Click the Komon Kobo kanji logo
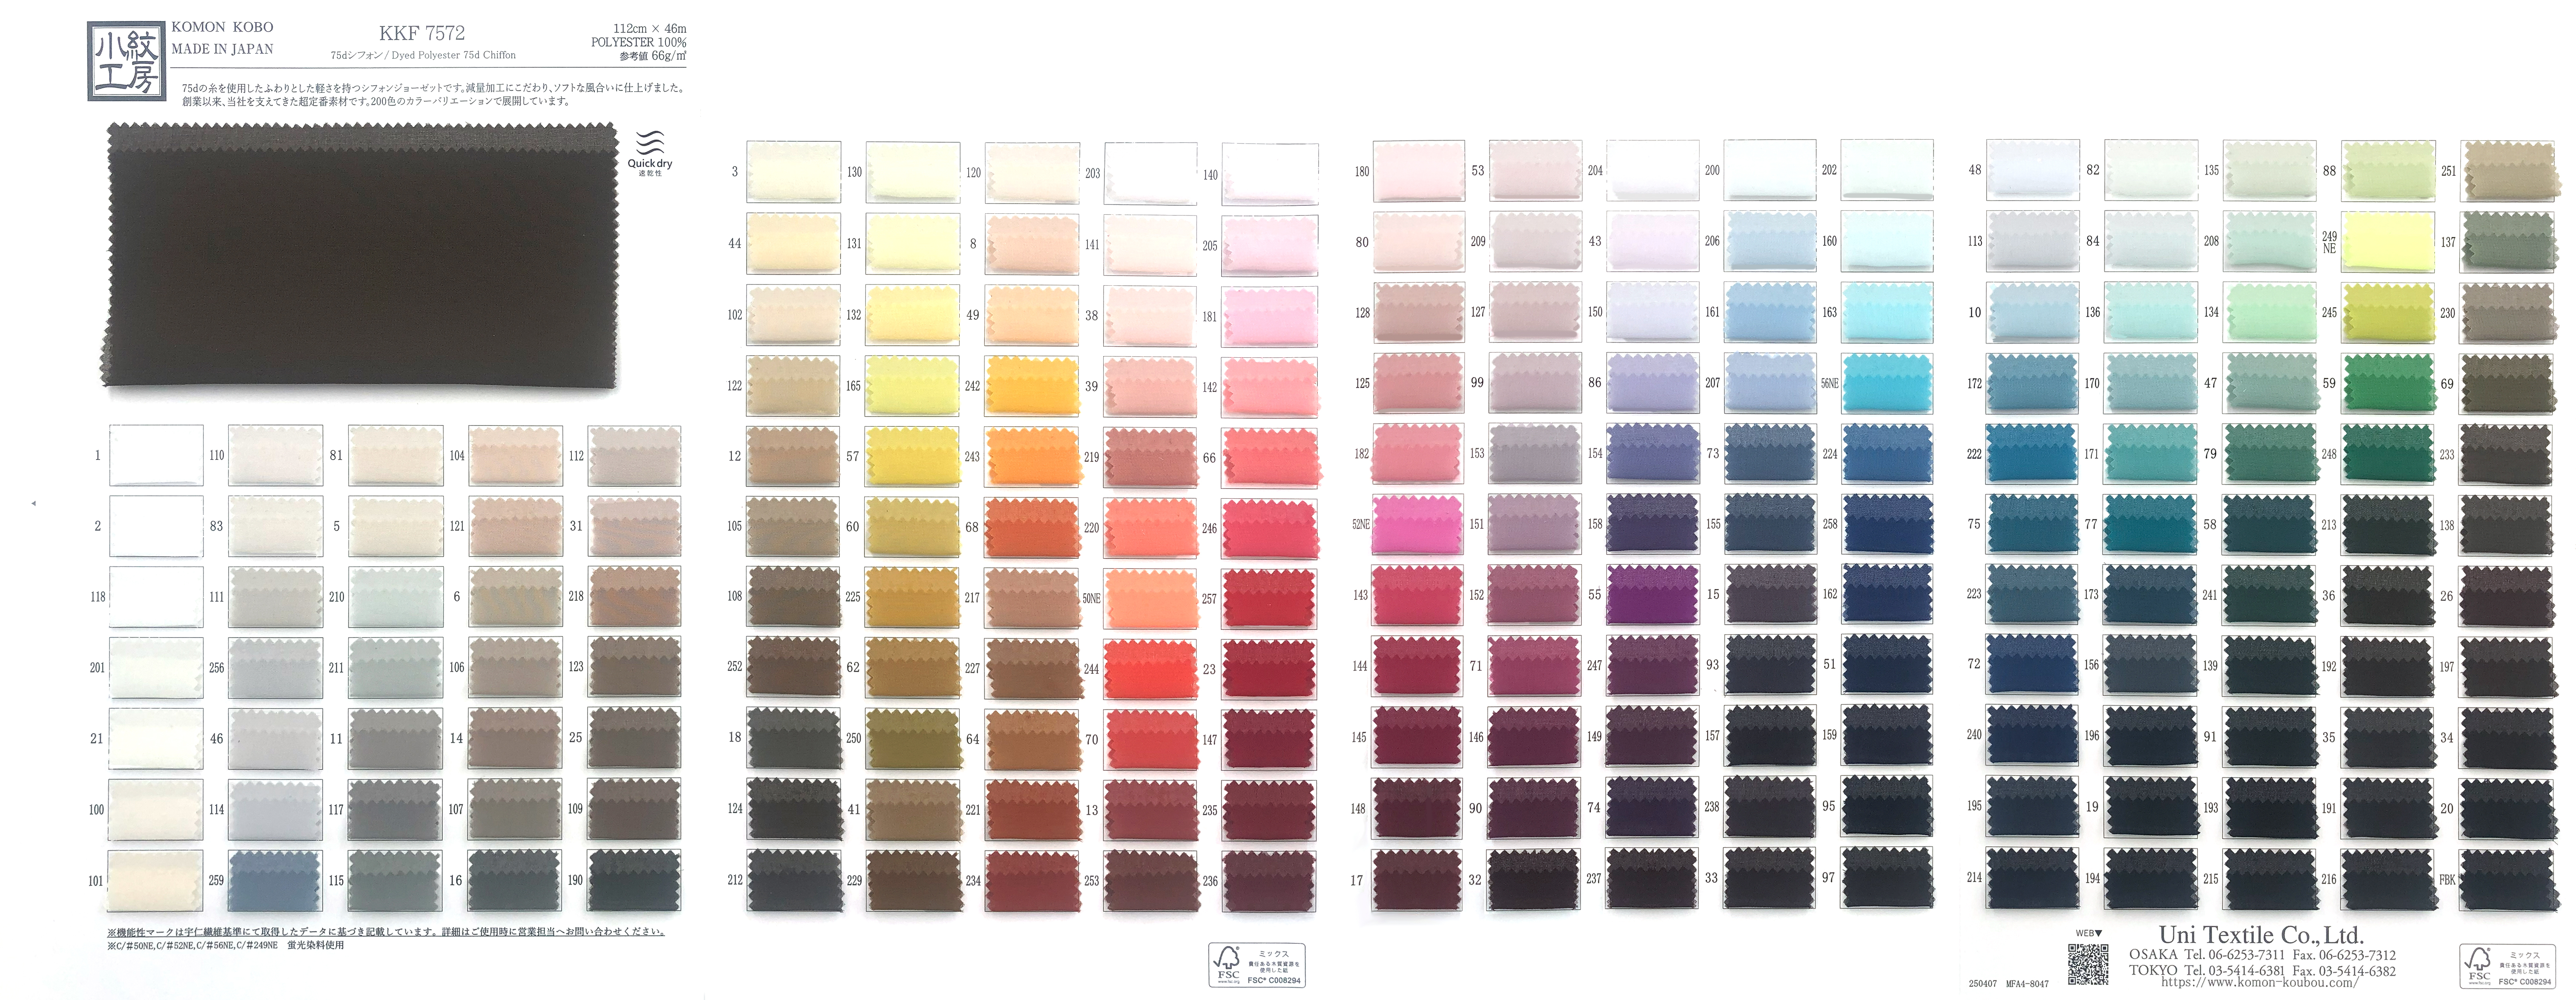This screenshot has width=2576, height=1000. [126, 61]
